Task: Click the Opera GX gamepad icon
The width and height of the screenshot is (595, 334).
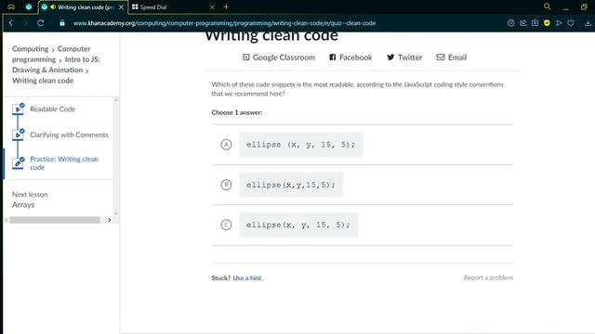Action: pos(11,6)
